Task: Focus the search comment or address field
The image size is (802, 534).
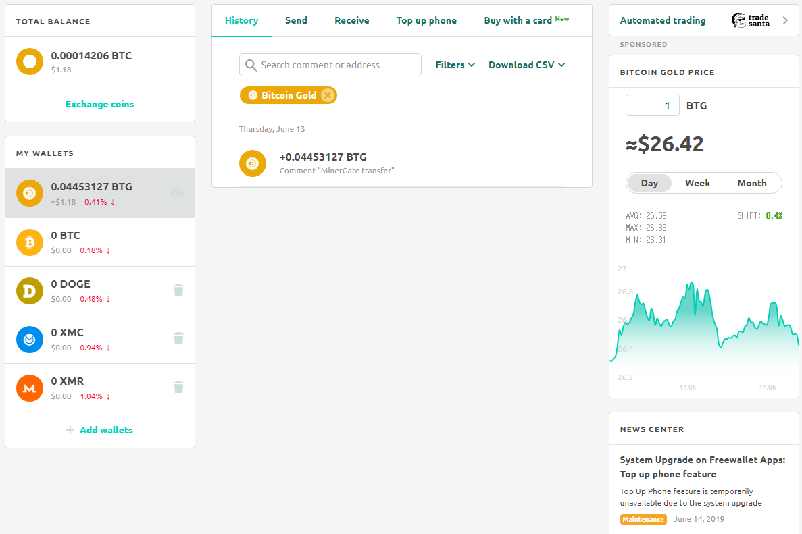Action: (330, 65)
